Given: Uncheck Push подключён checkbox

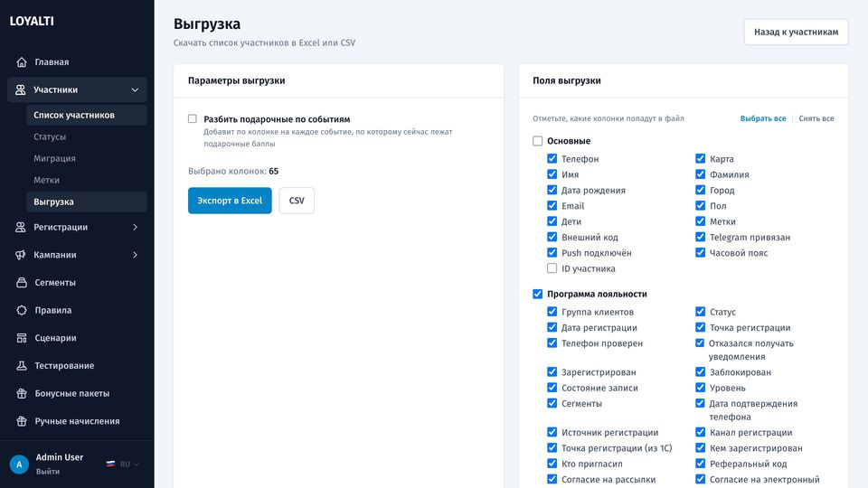Looking at the screenshot, I should coord(552,252).
